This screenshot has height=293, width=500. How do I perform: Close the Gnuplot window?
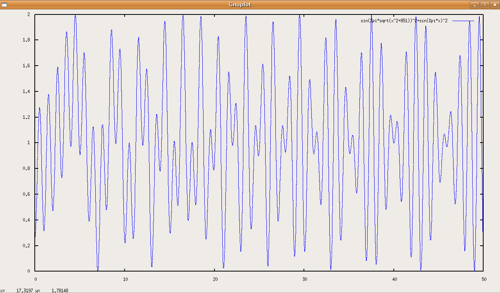pos(495,5)
